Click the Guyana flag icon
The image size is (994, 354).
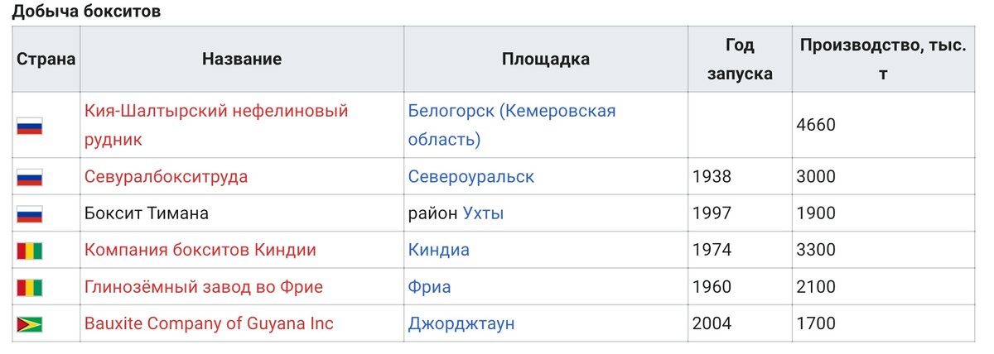click(x=29, y=324)
